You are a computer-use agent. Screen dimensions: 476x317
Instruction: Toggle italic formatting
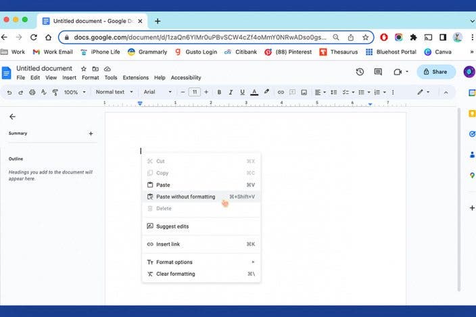point(230,92)
